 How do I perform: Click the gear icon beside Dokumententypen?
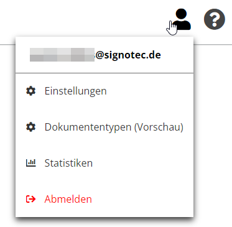pyautogui.click(x=30, y=127)
